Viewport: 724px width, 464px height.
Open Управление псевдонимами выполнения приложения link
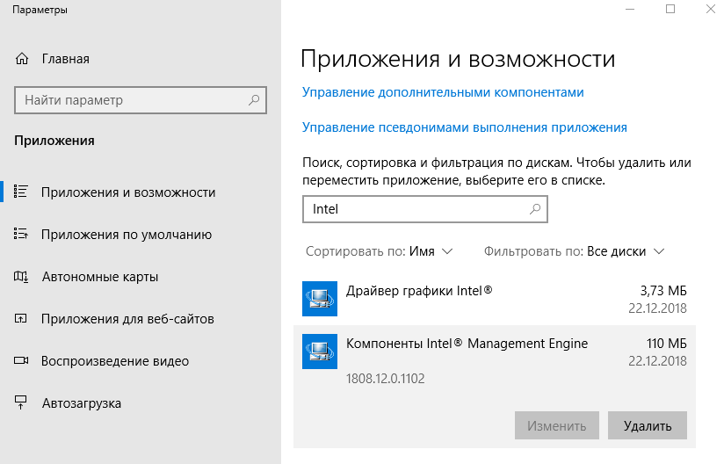465,127
